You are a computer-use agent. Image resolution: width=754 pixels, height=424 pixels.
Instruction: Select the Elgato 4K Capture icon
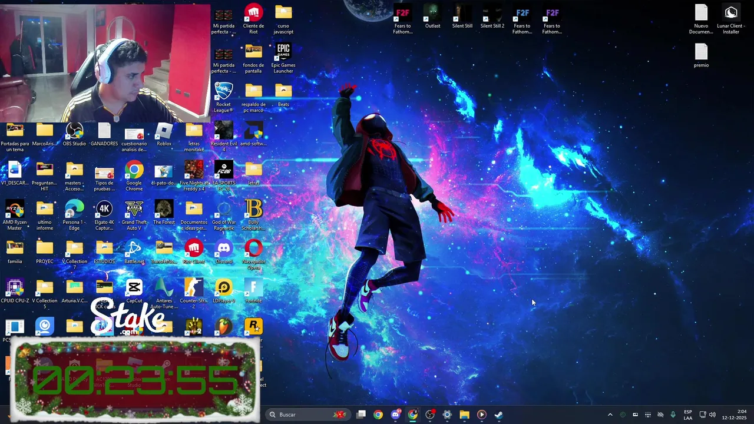coord(104,217)
